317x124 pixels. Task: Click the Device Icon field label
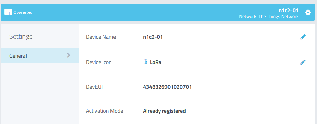(x=99, y=62)
